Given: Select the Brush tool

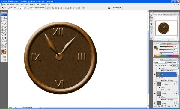Looking at the screenshot, I should tap(5, 27).
